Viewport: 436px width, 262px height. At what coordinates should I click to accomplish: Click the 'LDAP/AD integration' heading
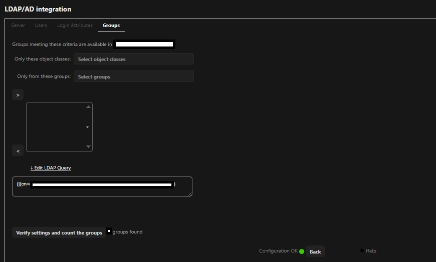38,9
